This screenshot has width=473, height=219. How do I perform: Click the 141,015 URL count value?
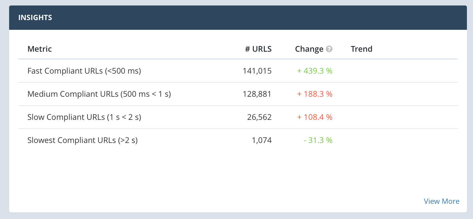click(257, 71)
